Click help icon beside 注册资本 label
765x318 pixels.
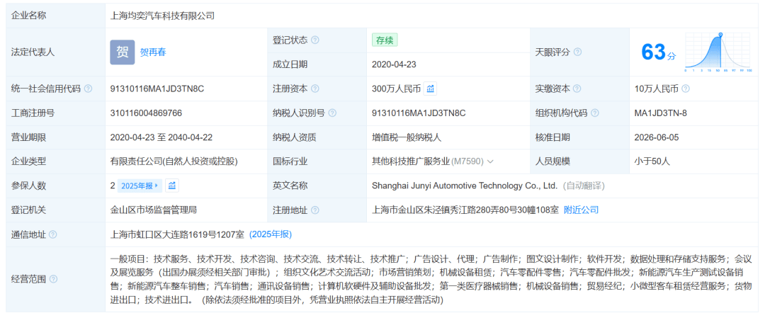click(315, 89)
